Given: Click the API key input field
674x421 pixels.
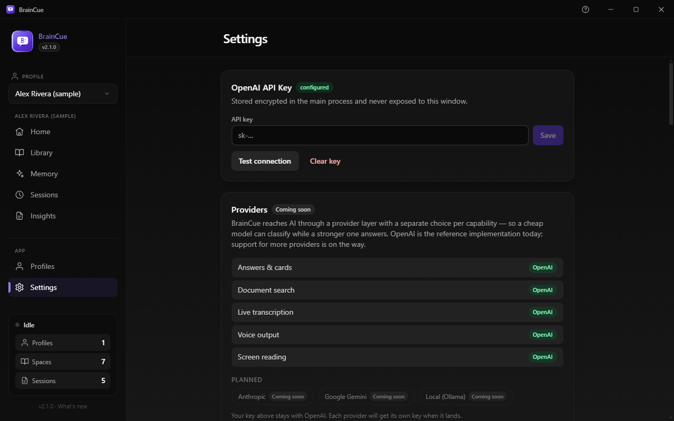Looking at the screenshot, I should tap(380, 135).
